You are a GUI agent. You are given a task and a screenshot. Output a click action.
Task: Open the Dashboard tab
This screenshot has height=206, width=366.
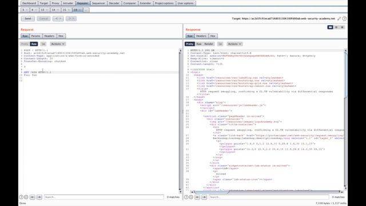click(x=29, y=3)
